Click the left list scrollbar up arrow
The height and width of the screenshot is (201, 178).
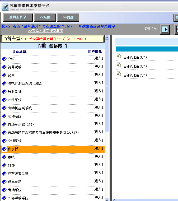click(x=107, y=38)
